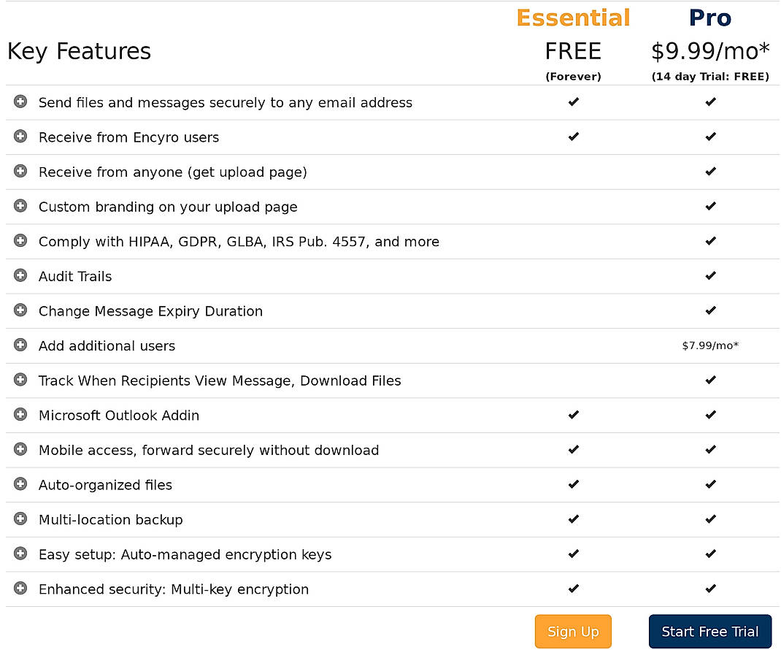The width and height of the screenshot is (781, 650).
Task: Toggle the Essential checkmark for Enhanced security row
Action: pyautogui.click(x=573, y=589)
